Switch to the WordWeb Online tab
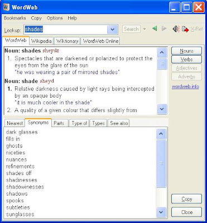 pyautogui.click(x=100, y=41)
